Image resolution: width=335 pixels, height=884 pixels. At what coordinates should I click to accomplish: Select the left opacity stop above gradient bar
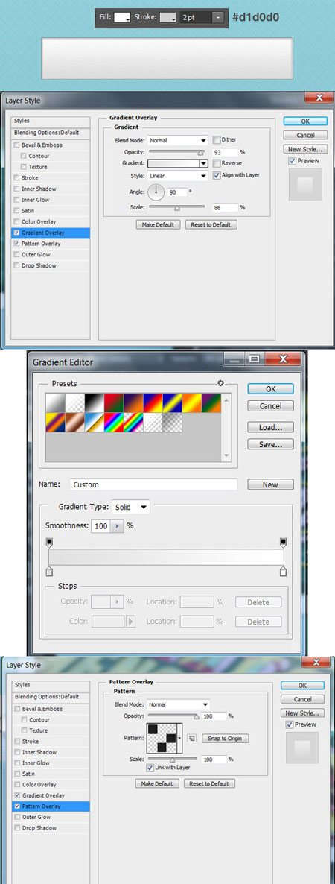point(49,543)
